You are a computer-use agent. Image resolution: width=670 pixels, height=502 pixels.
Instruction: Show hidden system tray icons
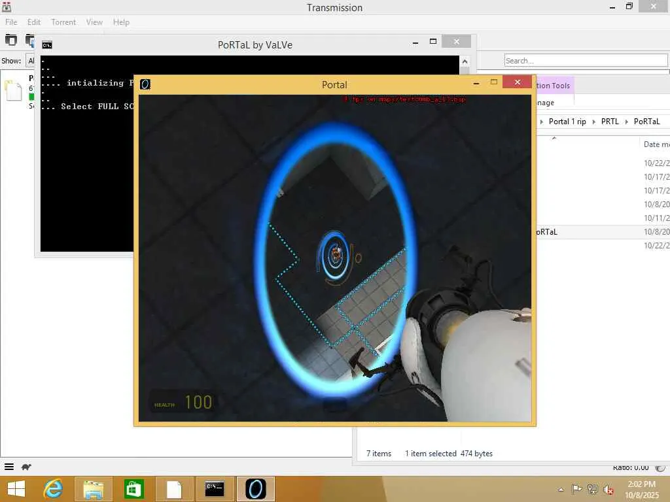point(561,490)
